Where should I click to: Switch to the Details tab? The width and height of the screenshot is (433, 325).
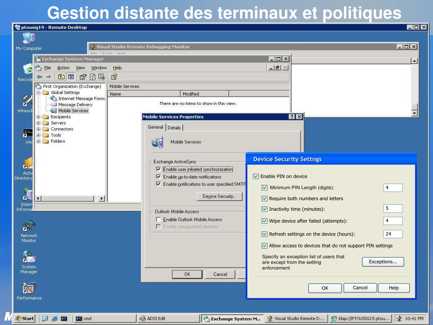tap(174, 128)
